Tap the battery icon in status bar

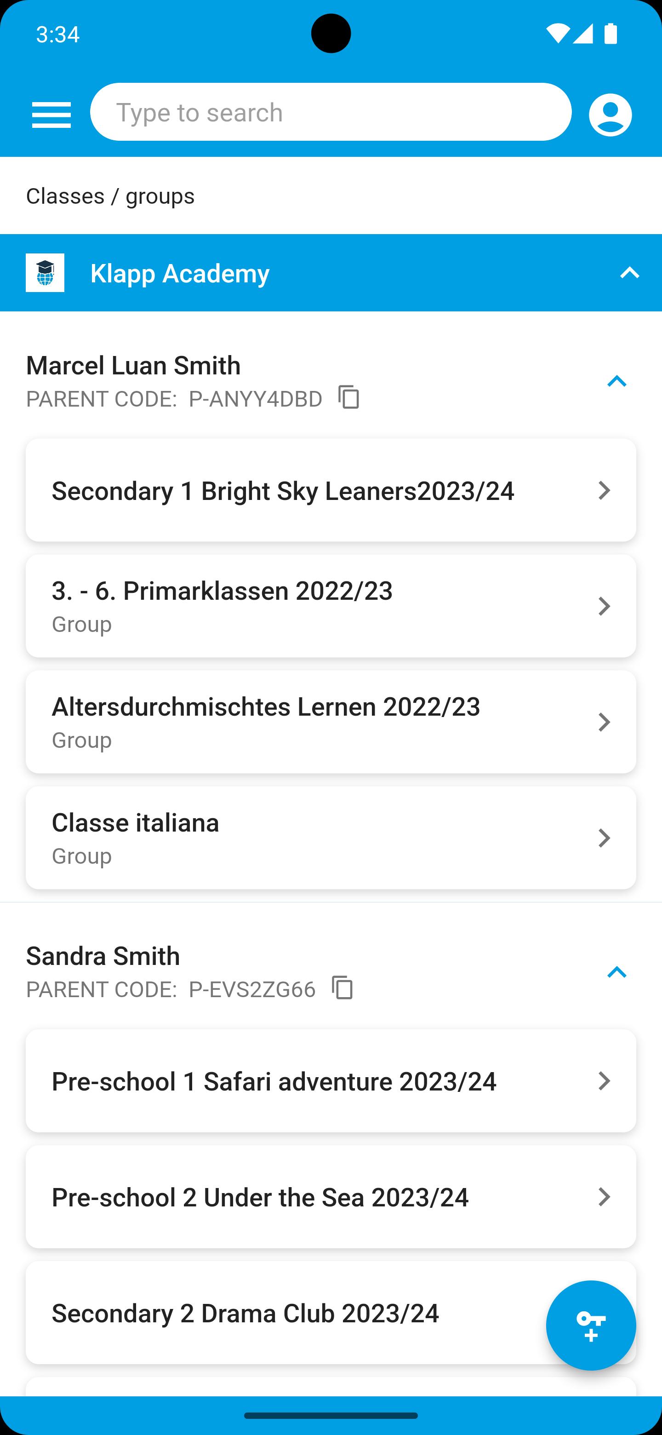[x=611, y=34]
